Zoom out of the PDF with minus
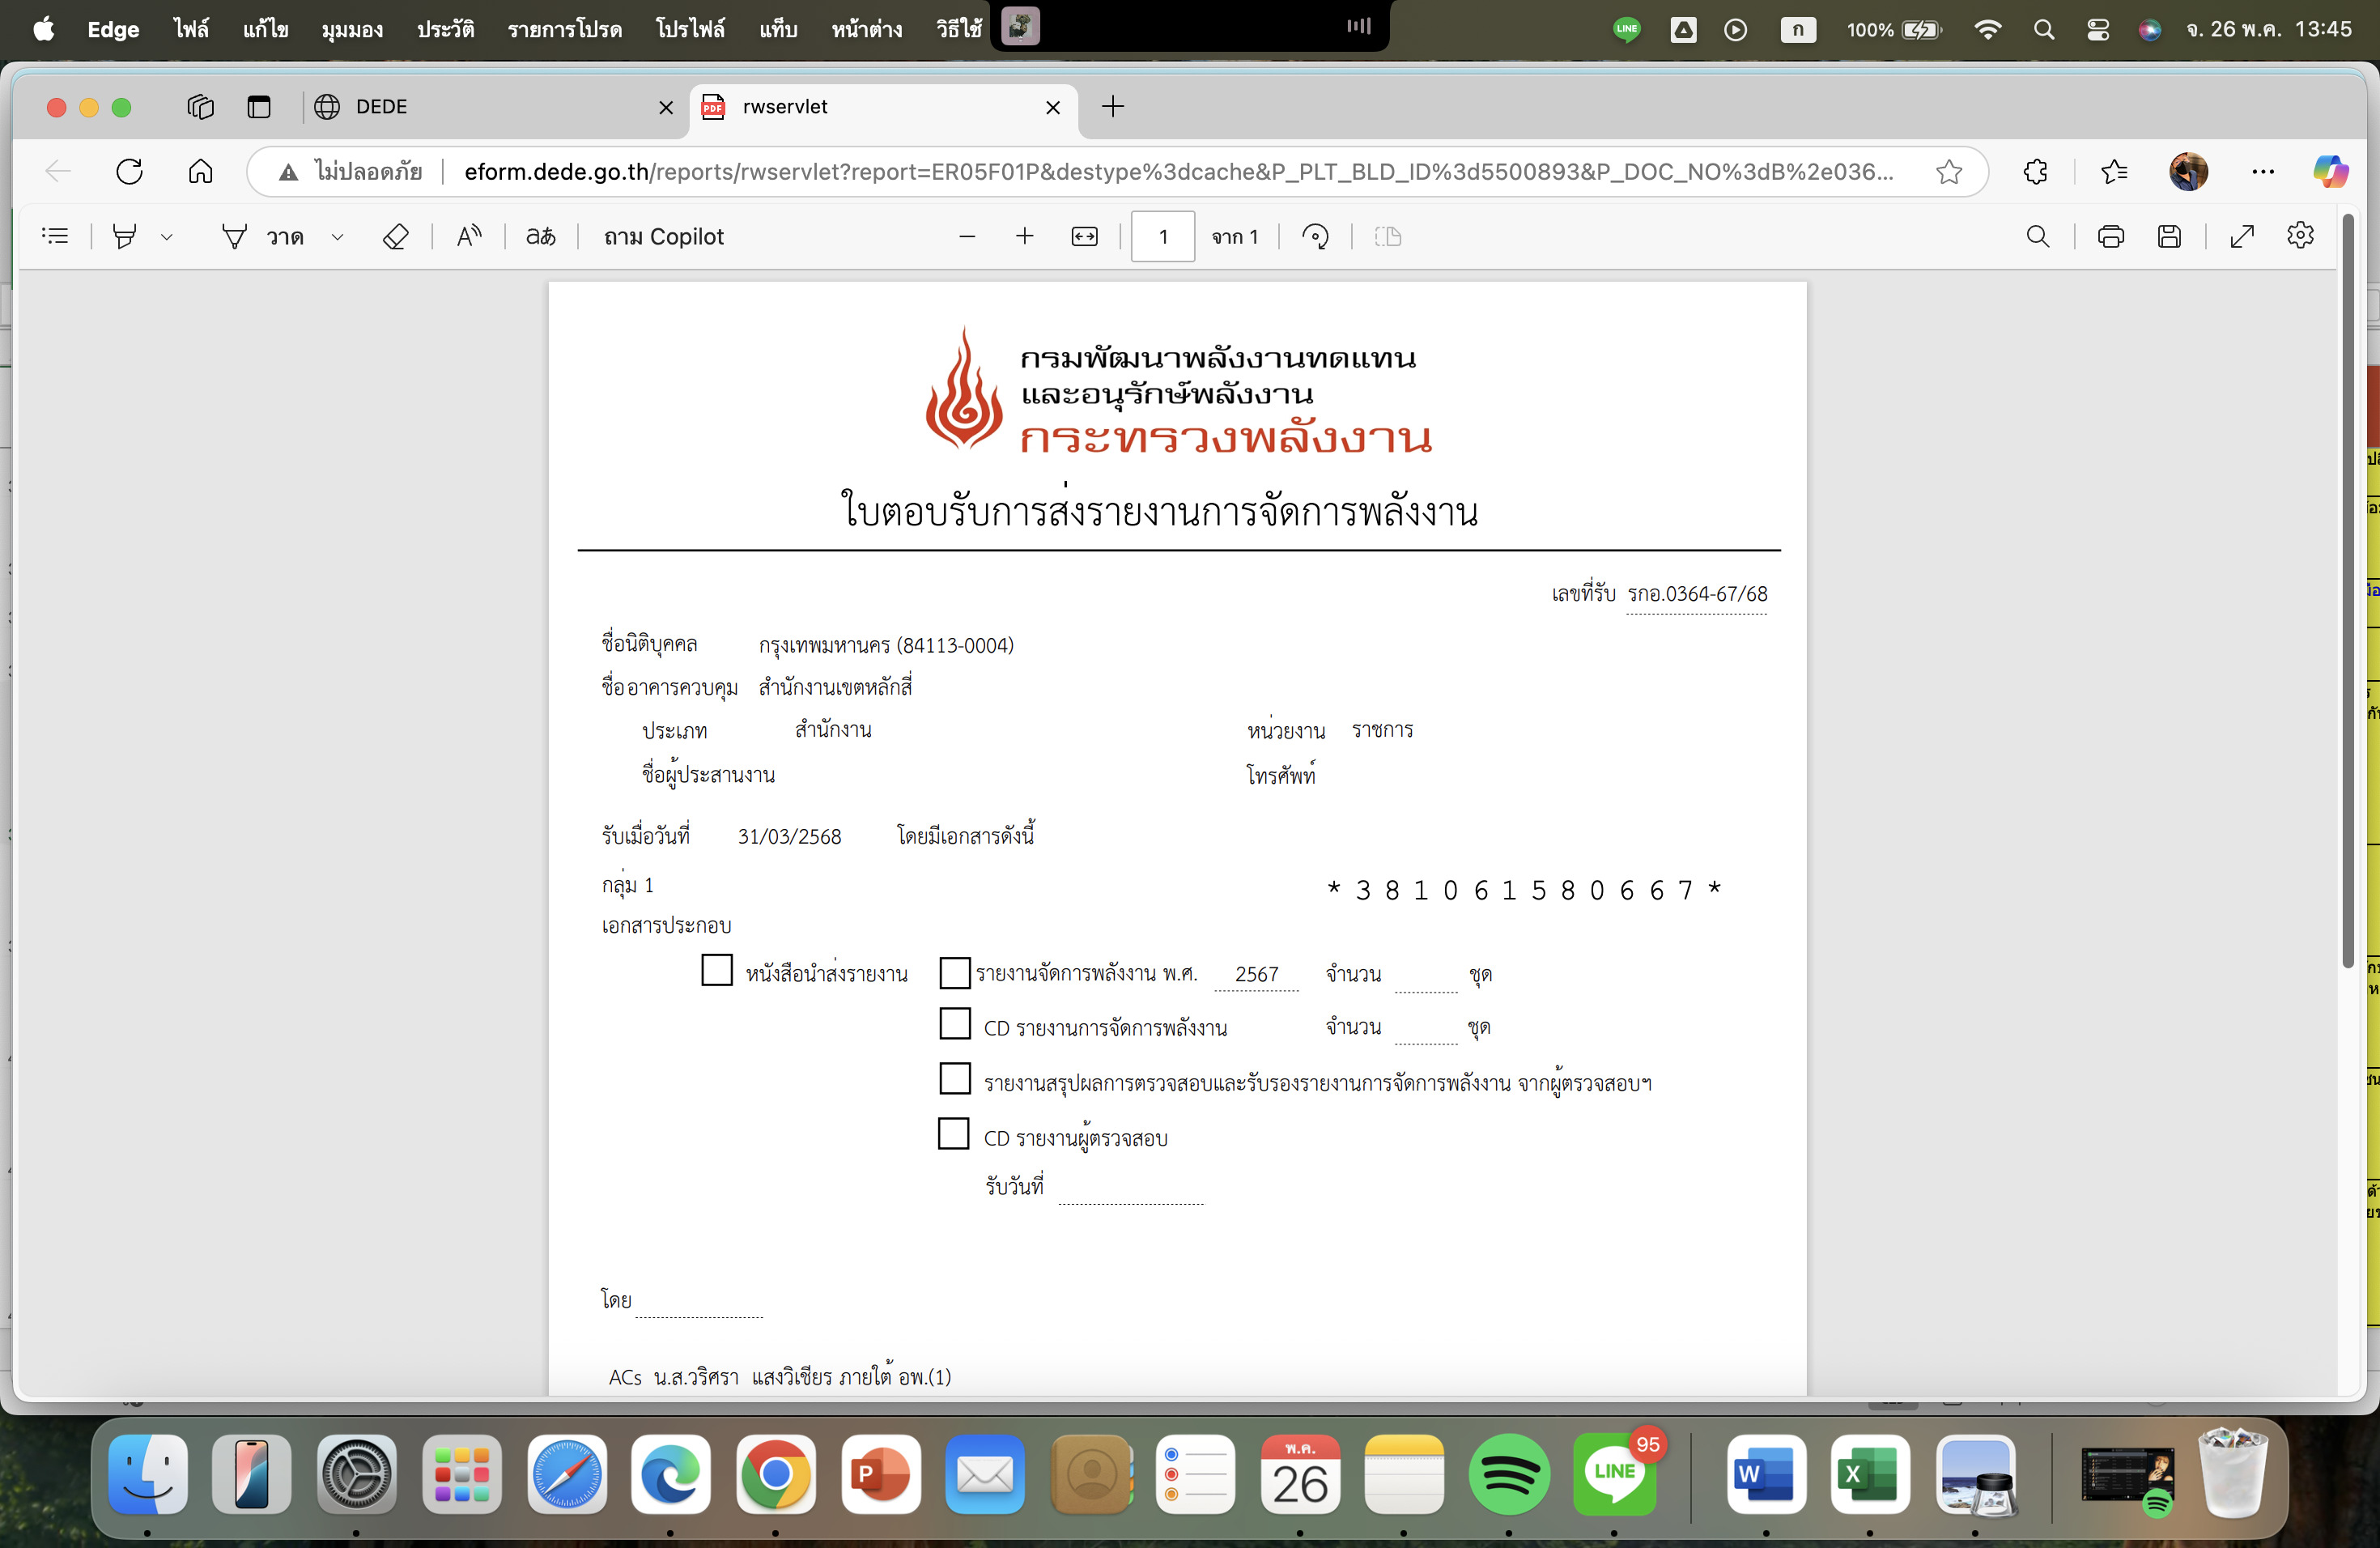Image resolution: width=2380 pixels, height=1548 pixels. pos(966,236)
